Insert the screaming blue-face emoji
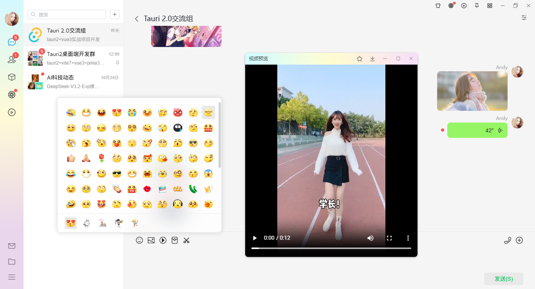535x289 pixels. tap(208, 173)
